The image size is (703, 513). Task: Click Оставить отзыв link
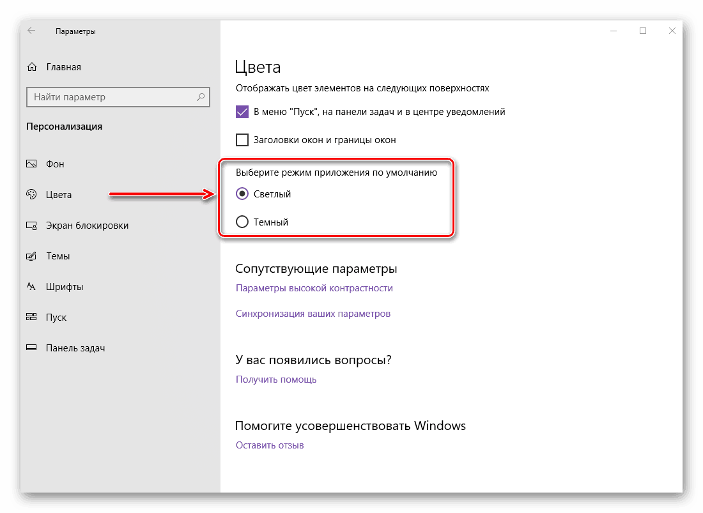pyautogui.click(x=270, y=445)
